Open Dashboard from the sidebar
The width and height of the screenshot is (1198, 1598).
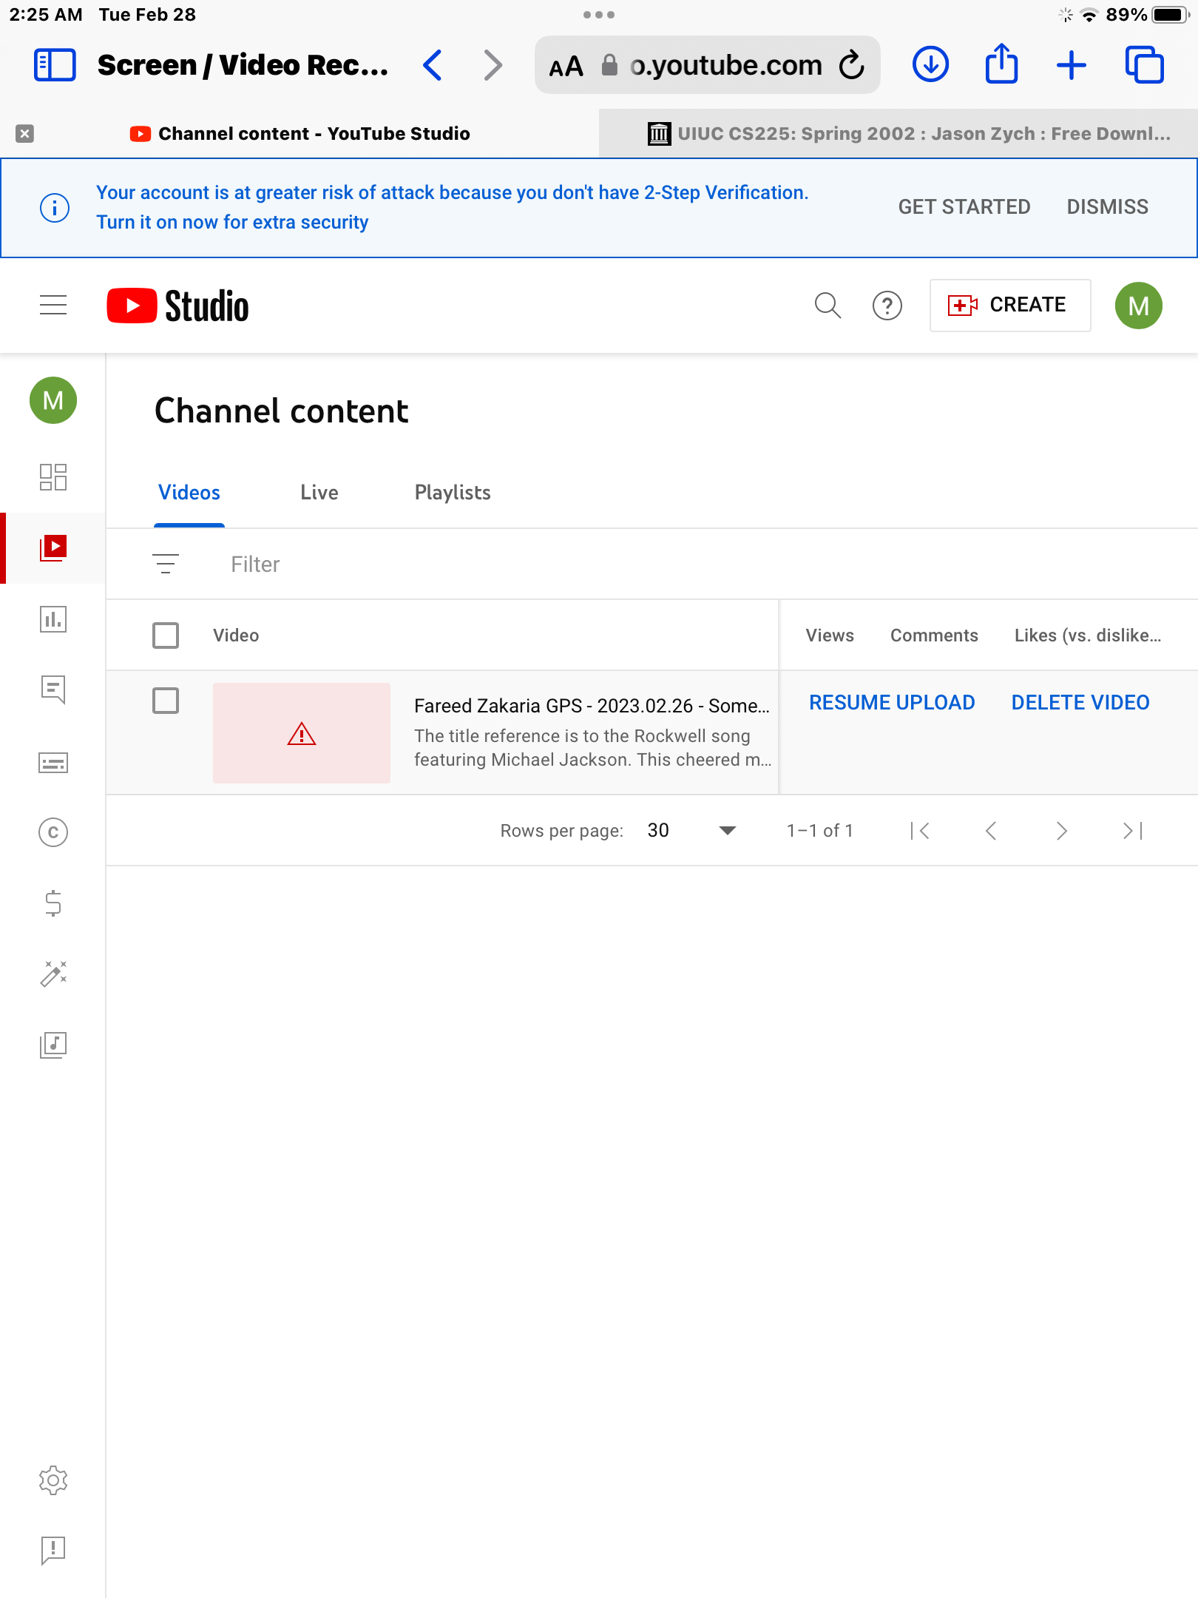pos(53,477)
